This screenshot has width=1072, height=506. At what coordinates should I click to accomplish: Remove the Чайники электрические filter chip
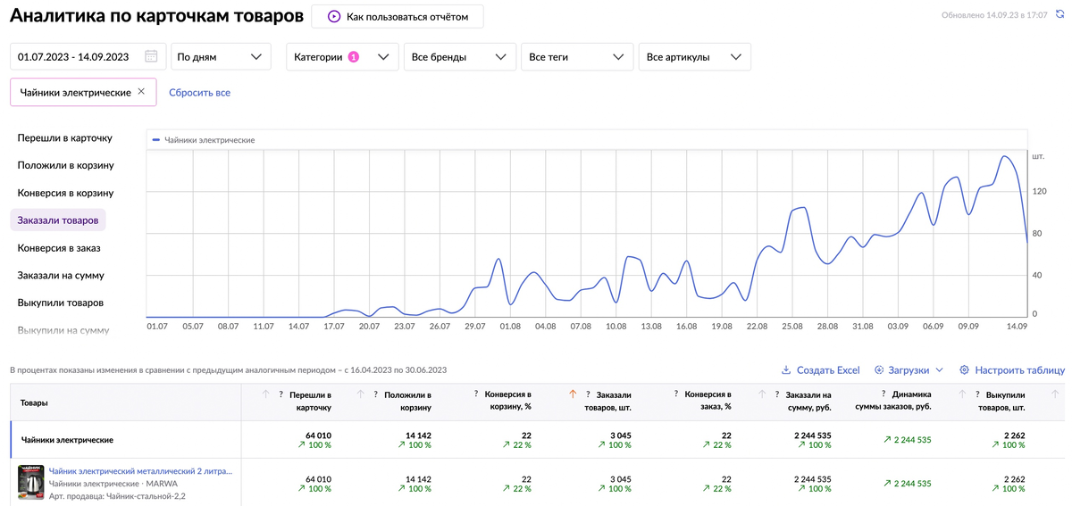coord(141,92)
